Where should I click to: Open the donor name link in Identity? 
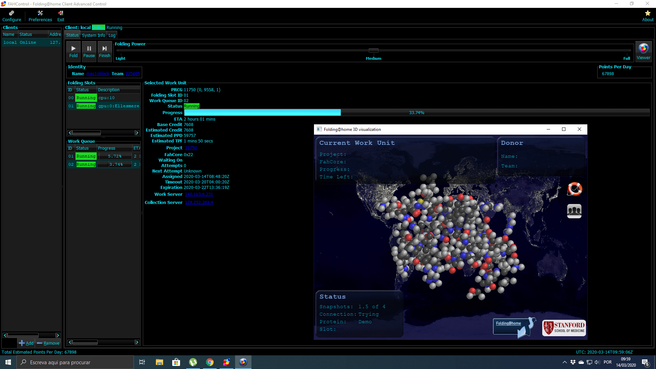point(98,74)
